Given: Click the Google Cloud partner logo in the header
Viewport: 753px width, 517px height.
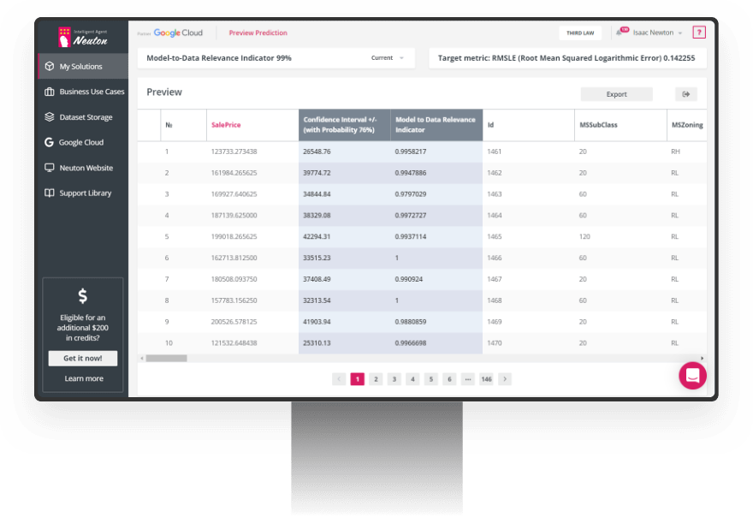Looking at the screenshot, I should pyautogui.click(x=178, y=33).
